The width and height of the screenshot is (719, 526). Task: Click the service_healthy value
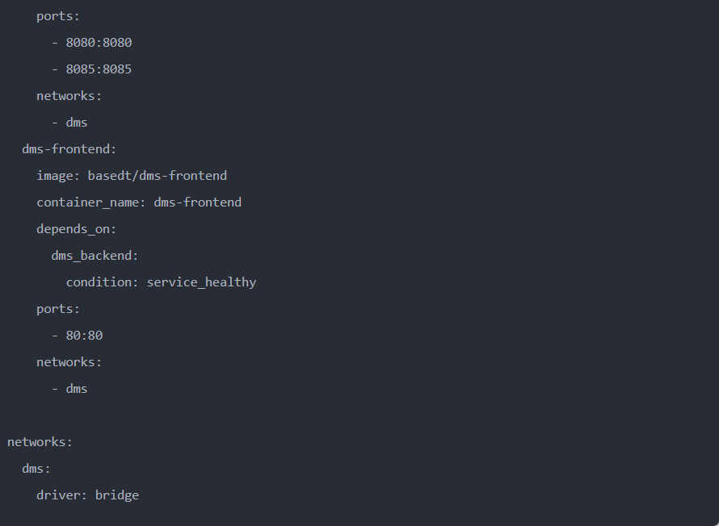tap(201, 282)
